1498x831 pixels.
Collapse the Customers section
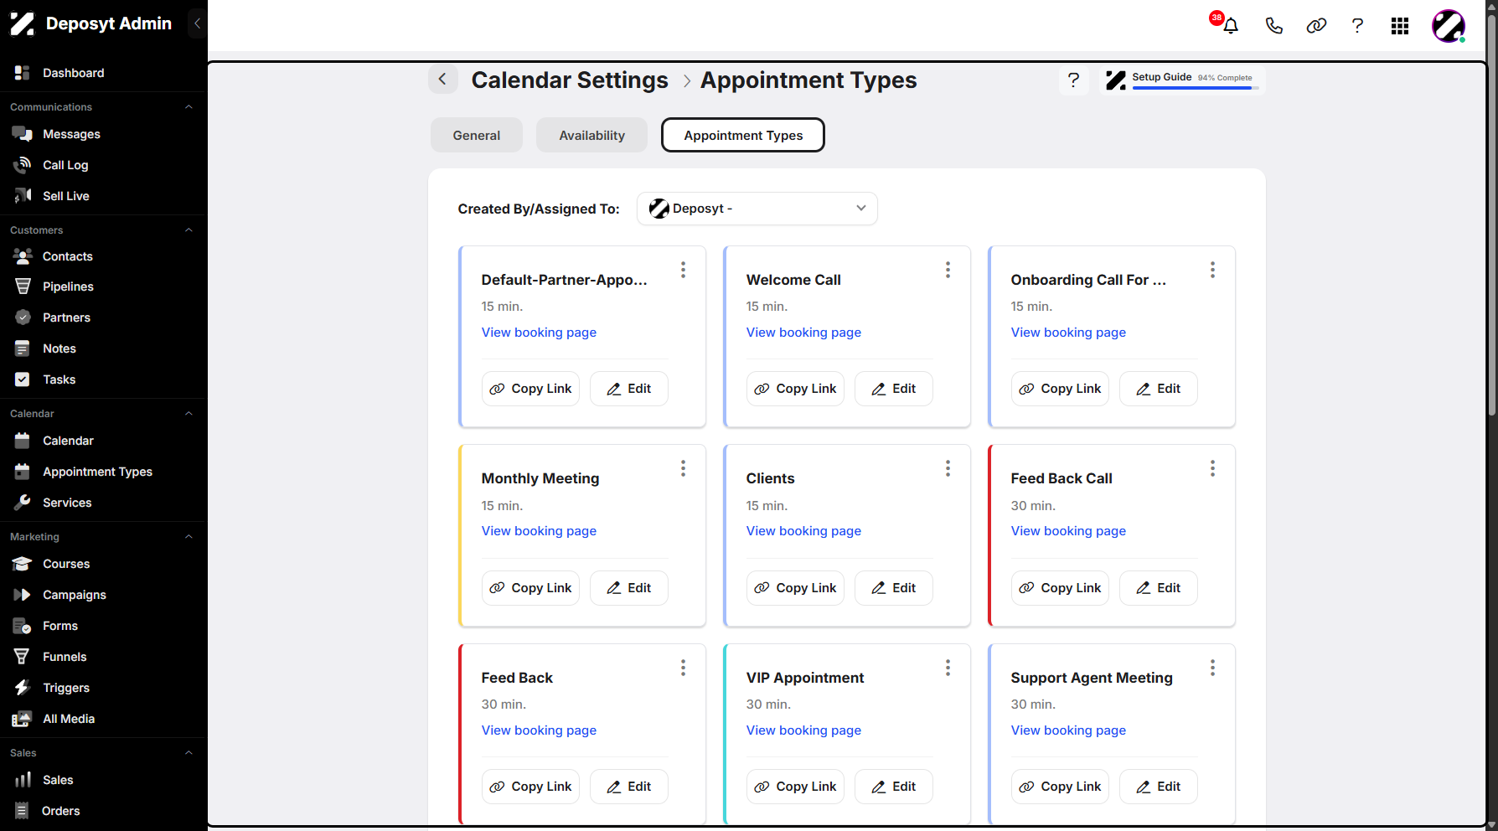pyautogui.click(x=189, y=230)
